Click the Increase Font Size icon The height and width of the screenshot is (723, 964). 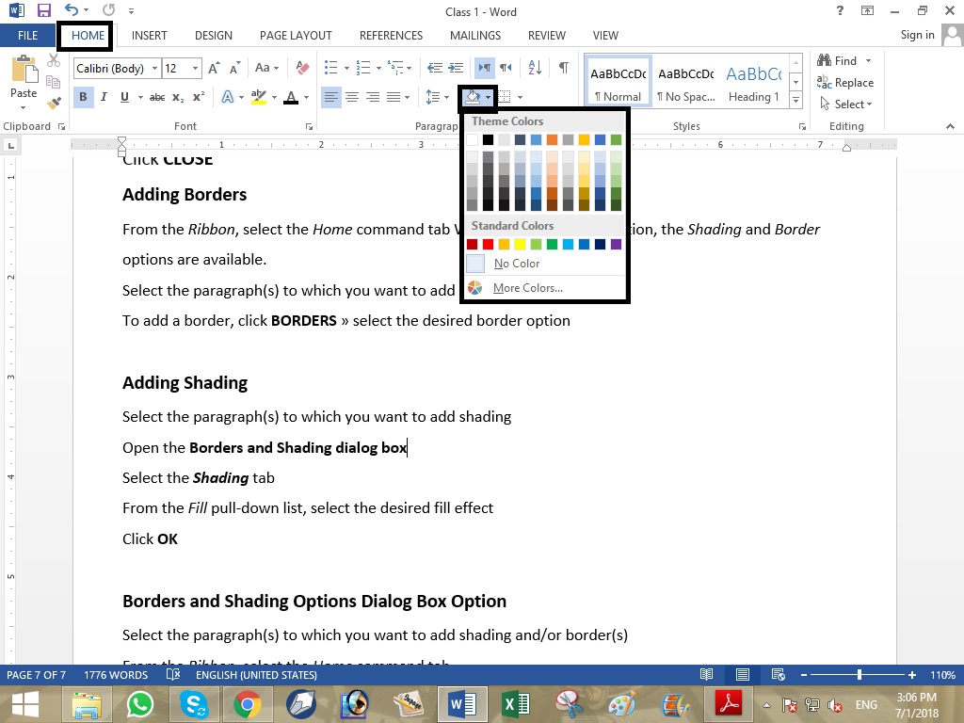point(212,67)
